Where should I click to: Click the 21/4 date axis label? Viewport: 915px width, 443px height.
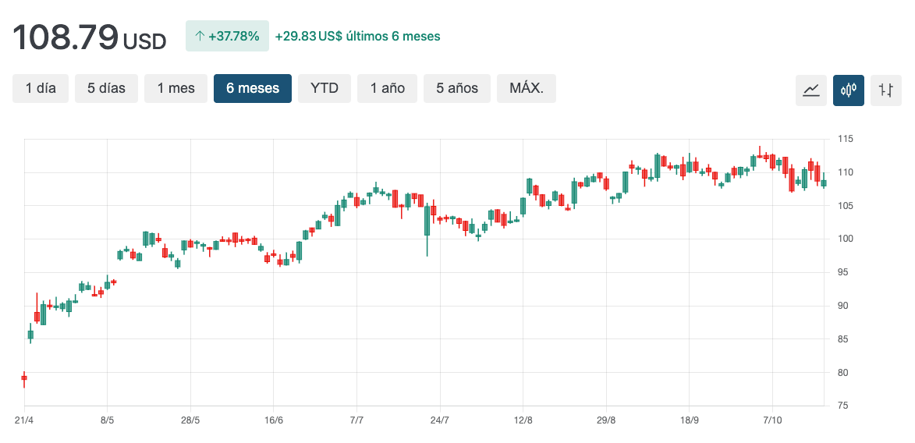[24, 420]
